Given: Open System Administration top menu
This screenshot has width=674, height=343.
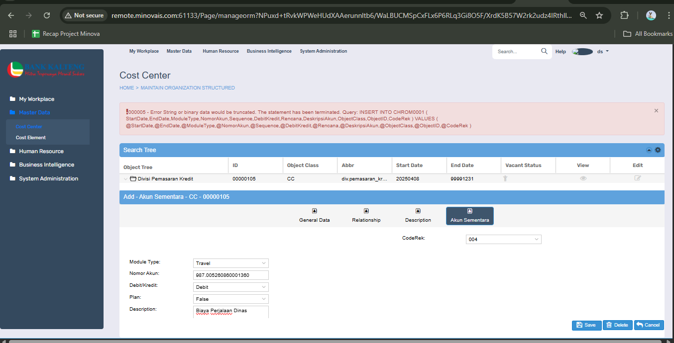Looking at the screenshot, I should [324, 51].
